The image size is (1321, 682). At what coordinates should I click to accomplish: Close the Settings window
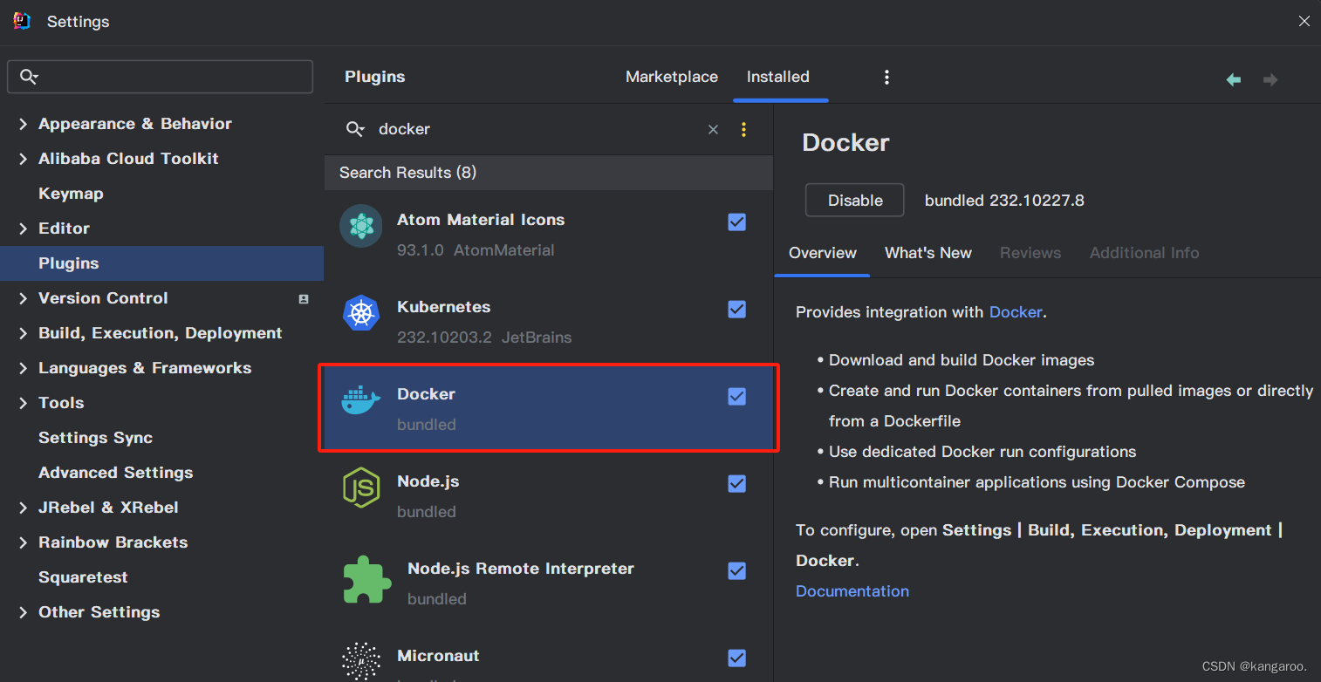click(1304, 21)
